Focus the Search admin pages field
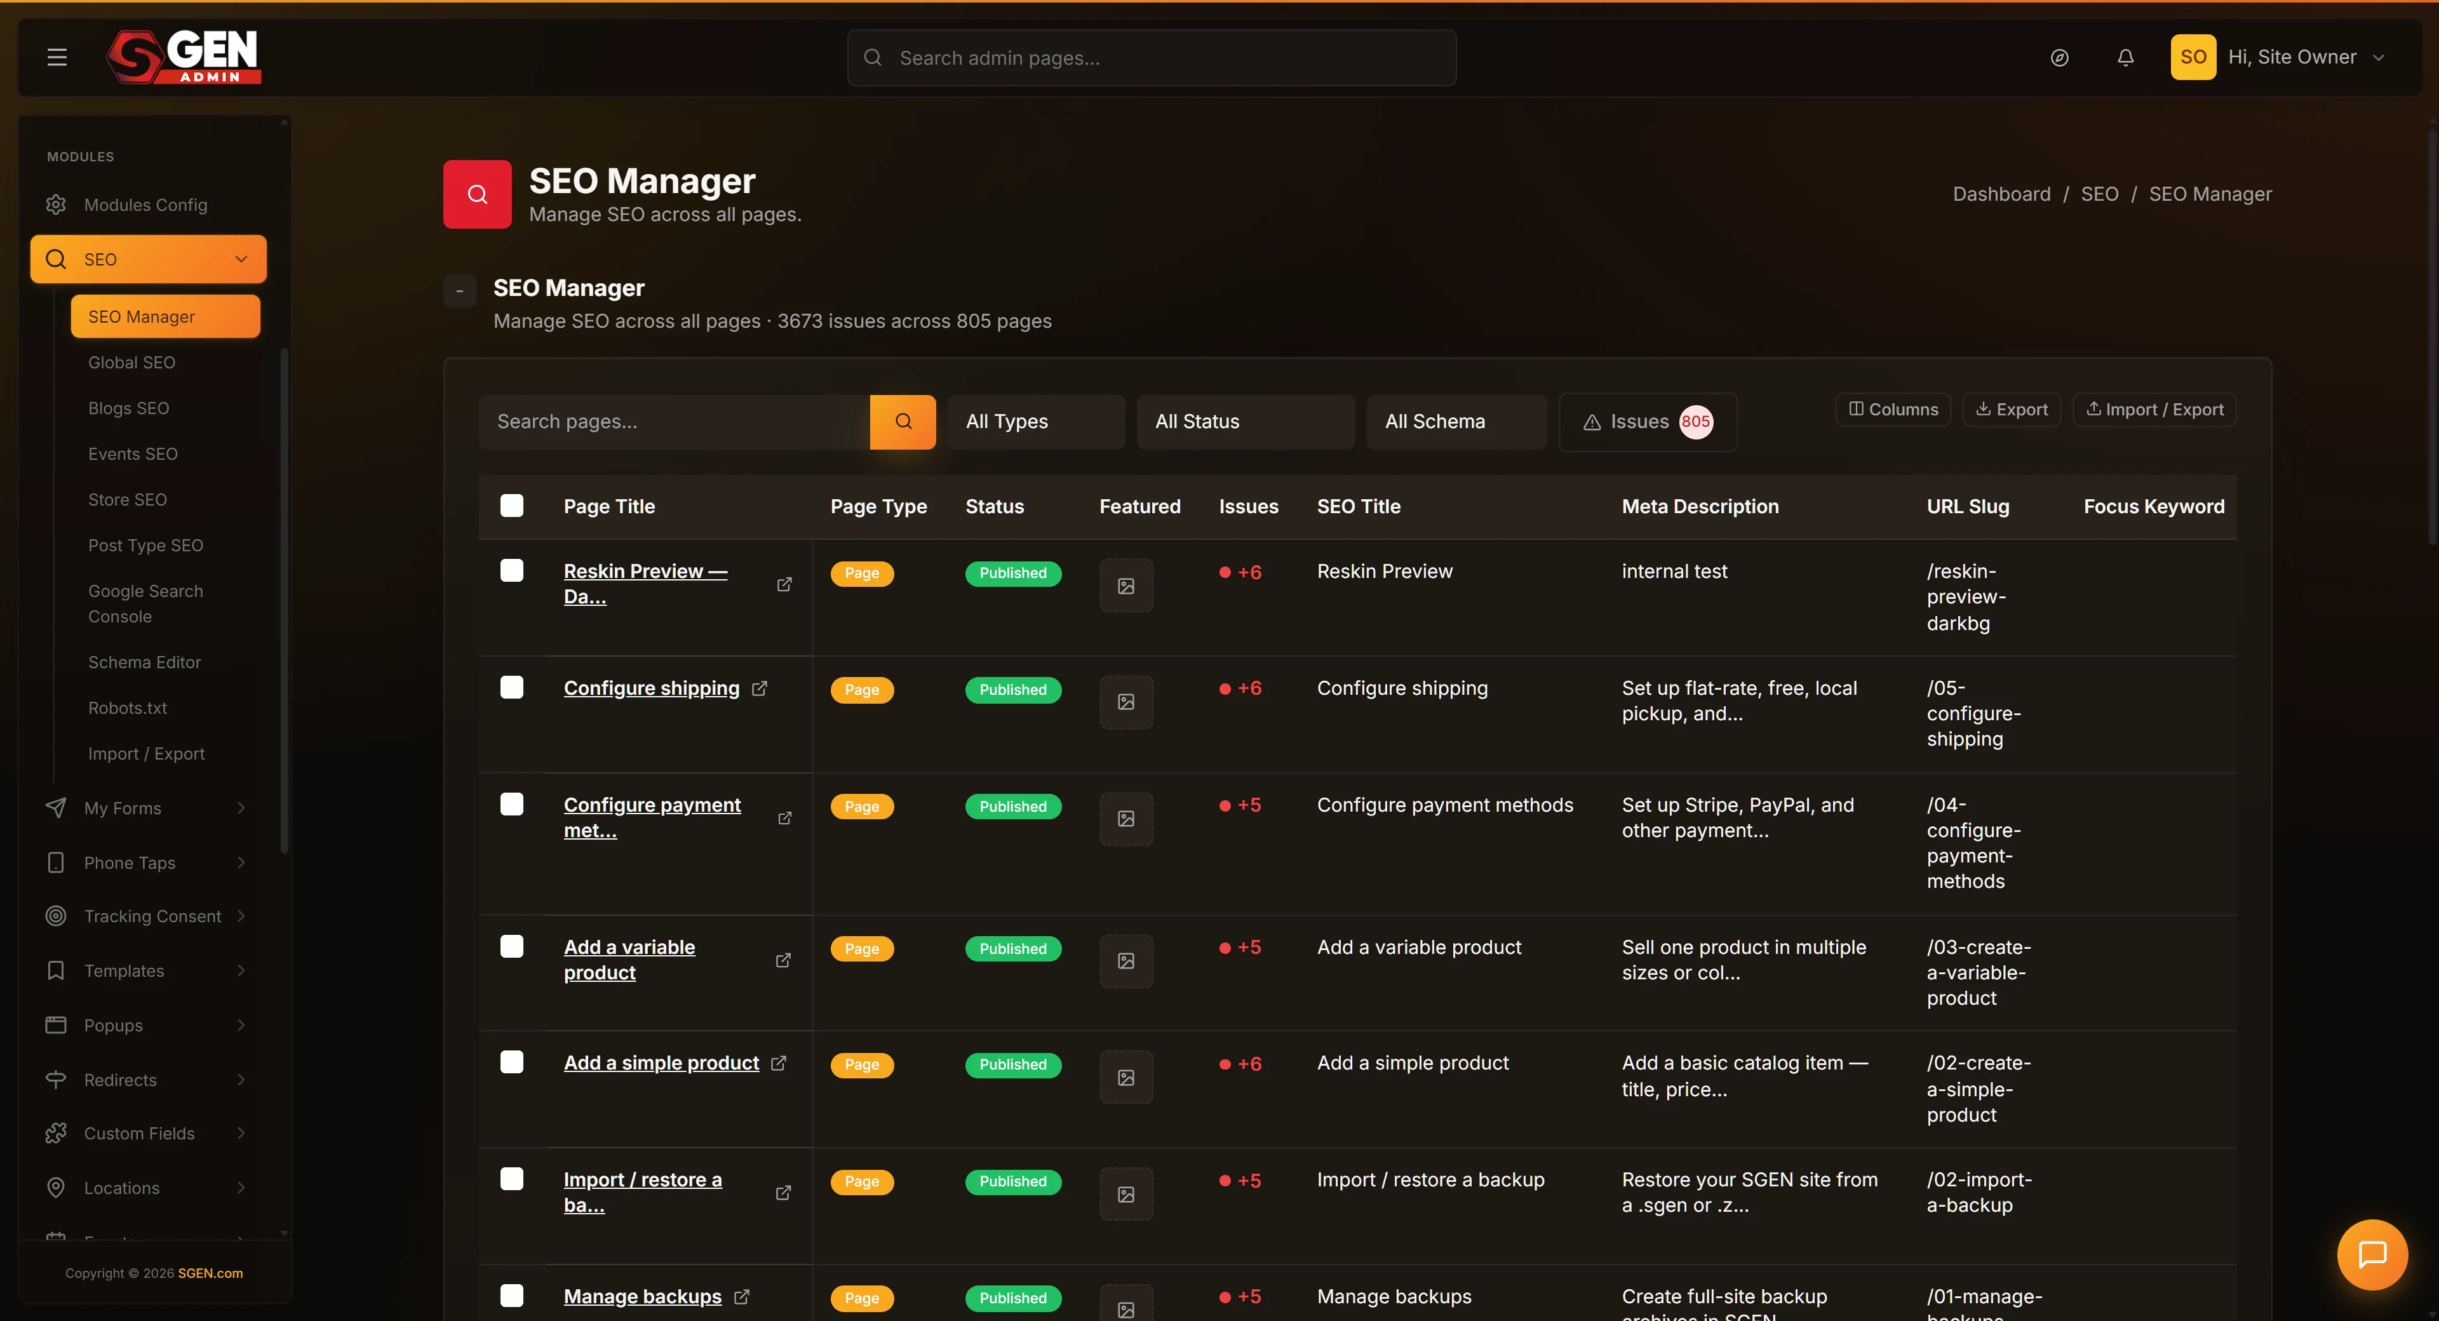The image size is (2439, 1321). pos(1152,58)
